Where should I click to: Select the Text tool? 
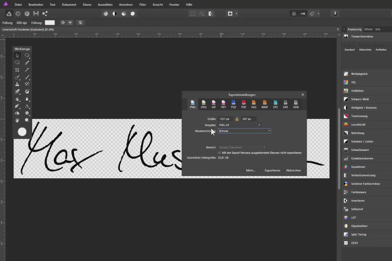[27, 106]
